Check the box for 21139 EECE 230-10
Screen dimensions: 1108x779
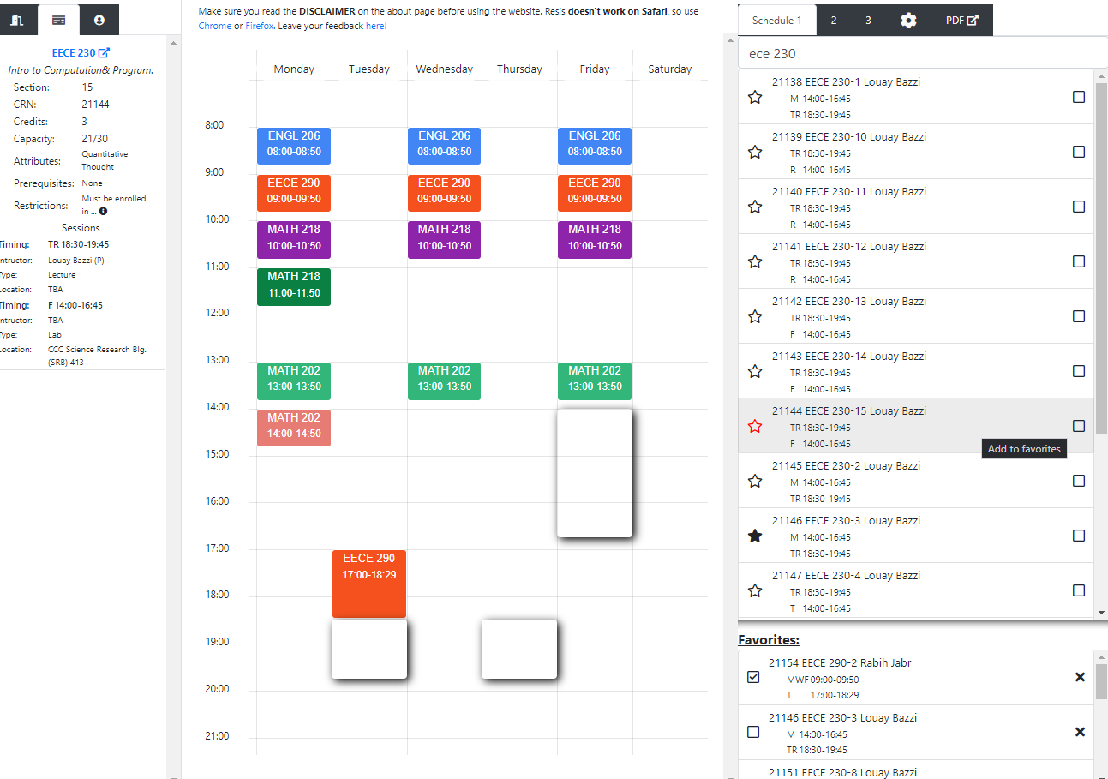pyautogui.click(x=1079, y=152)
